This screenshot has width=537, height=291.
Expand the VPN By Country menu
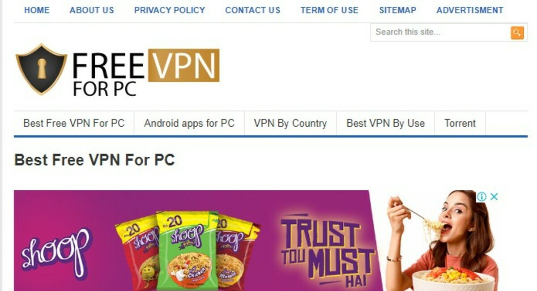pos(290,123)
